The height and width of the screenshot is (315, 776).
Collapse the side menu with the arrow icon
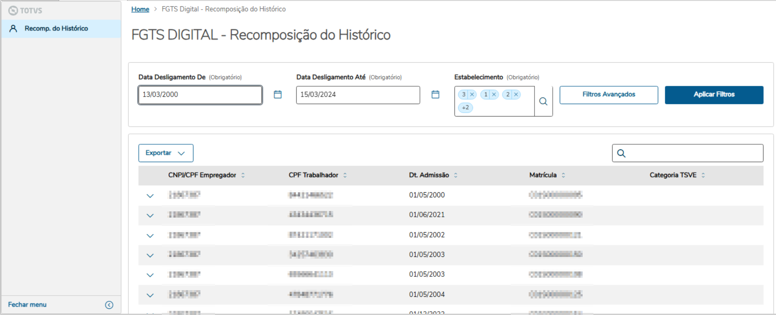point(109,305)
